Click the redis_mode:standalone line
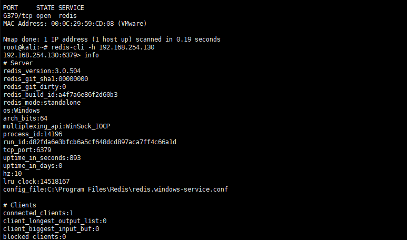Viewport: 407px width, 240px height. [x=42, y=103]
